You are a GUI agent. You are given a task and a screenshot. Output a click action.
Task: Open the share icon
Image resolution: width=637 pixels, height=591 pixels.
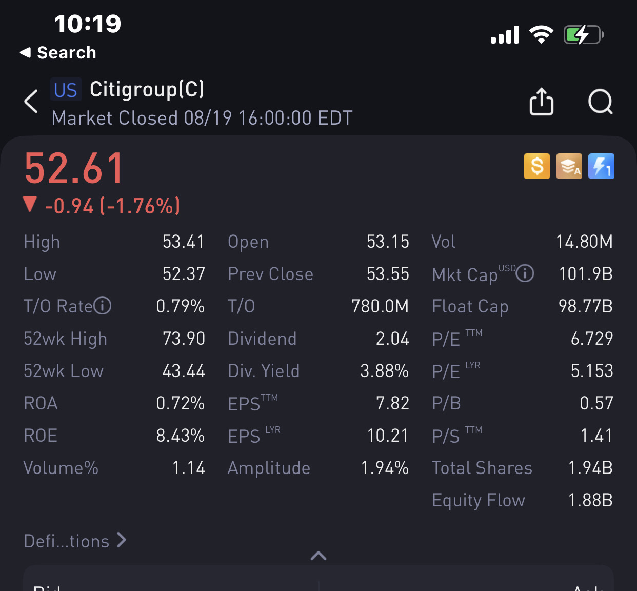541,102
